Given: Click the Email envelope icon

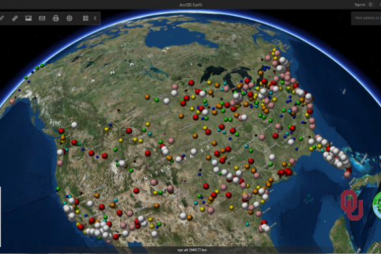Looking at the screenshot, I should pyautogui.click(x=42, y=18).
